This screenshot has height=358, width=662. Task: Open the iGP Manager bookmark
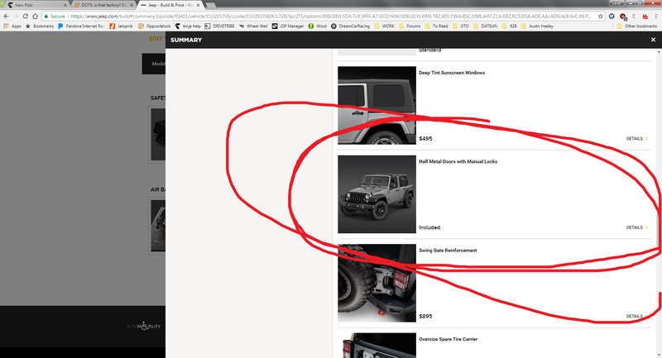click(x=288, y=26)
